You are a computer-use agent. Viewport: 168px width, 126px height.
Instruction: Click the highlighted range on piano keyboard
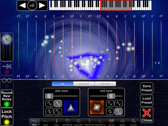tap(116, 5)
